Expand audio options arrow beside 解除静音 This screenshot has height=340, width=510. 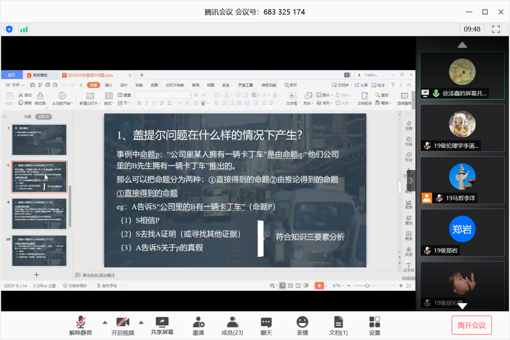[105, 323]
